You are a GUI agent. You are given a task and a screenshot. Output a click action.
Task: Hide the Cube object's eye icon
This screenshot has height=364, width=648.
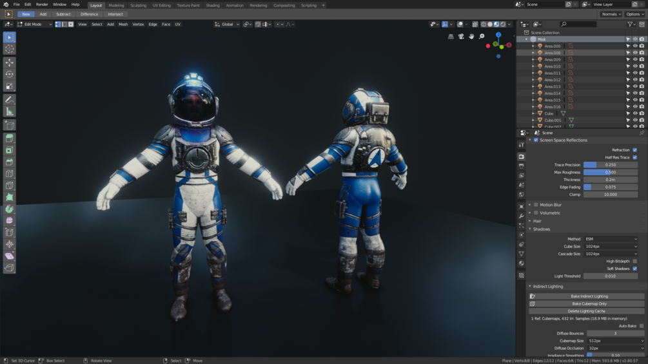tap(635, 113)
